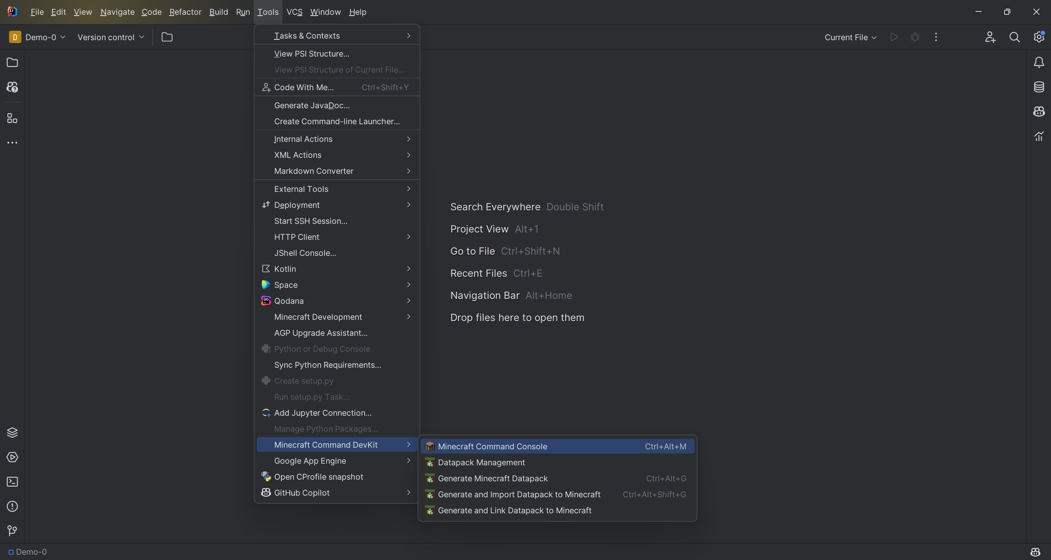The height and width of the screenshot is (560, 1051).
Task: Open the Git tool window icon
Action: tap(12, 531)
